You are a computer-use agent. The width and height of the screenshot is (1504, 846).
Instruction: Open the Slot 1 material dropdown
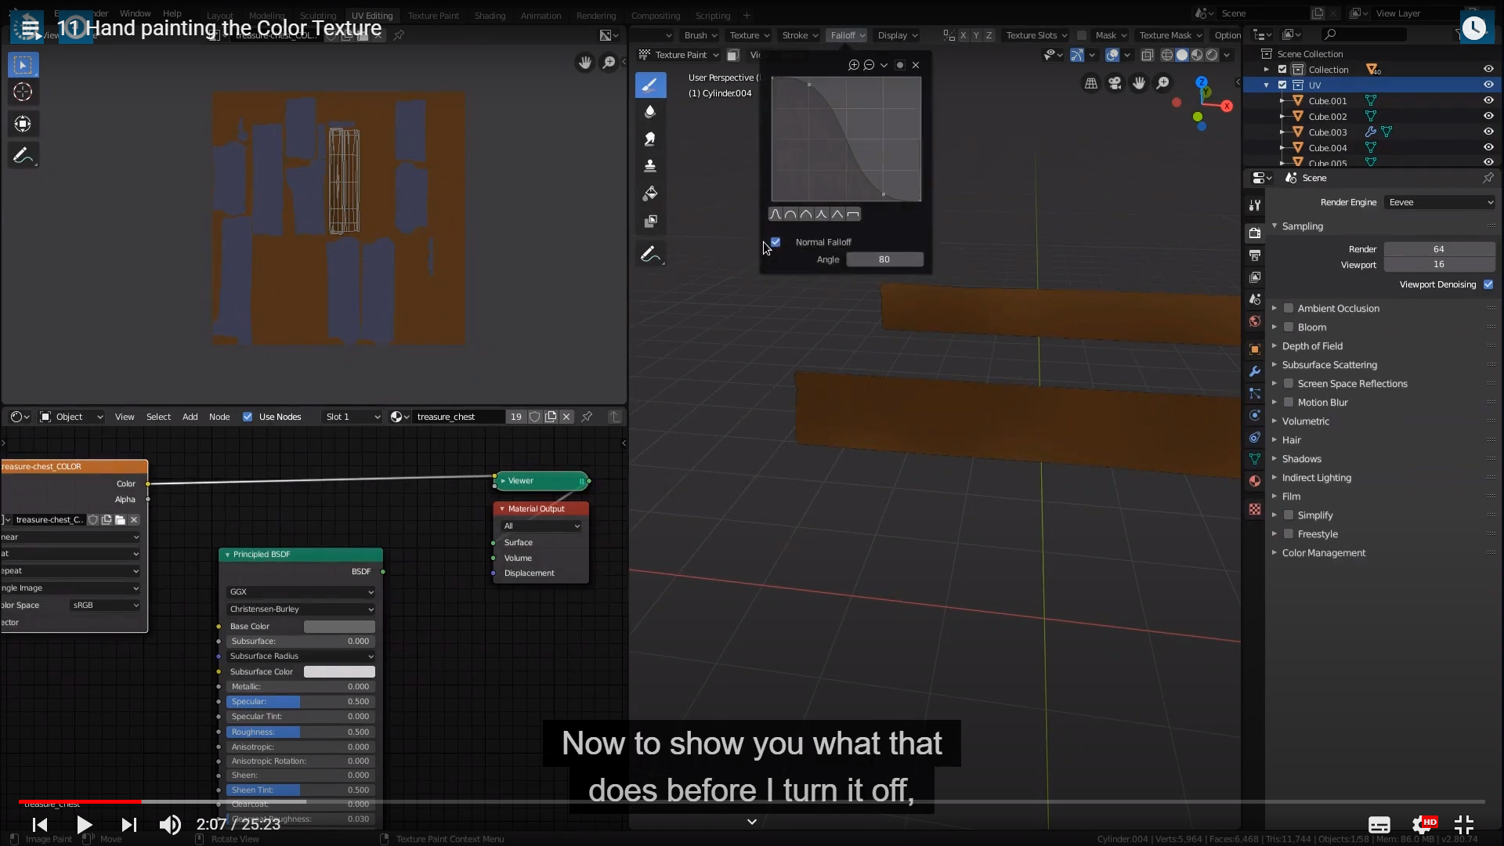352,417
